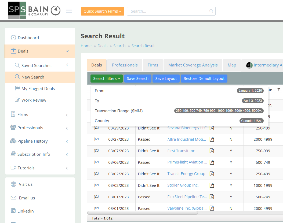Switch to the Map tab

pyautogui.click(x=232, y=65)
